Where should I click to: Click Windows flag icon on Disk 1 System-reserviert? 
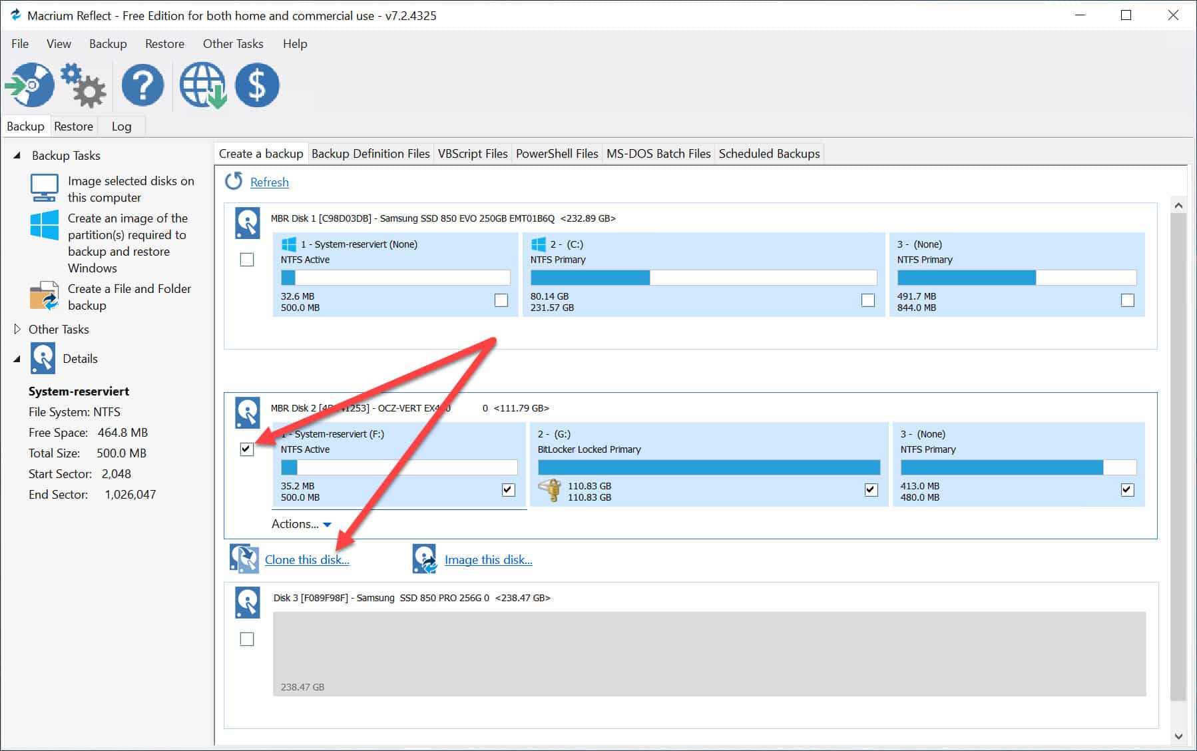(x=288, y=244)
